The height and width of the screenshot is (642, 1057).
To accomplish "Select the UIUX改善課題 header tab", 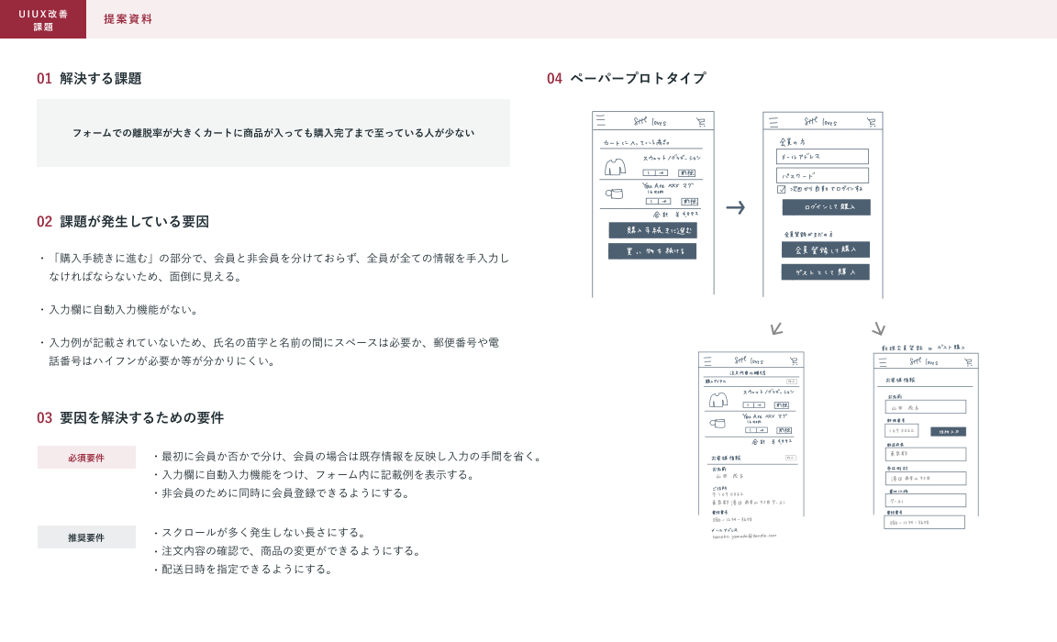I will 43,19.
